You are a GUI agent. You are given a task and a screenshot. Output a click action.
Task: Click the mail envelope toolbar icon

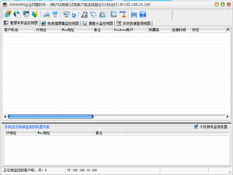tap(75, 14)
